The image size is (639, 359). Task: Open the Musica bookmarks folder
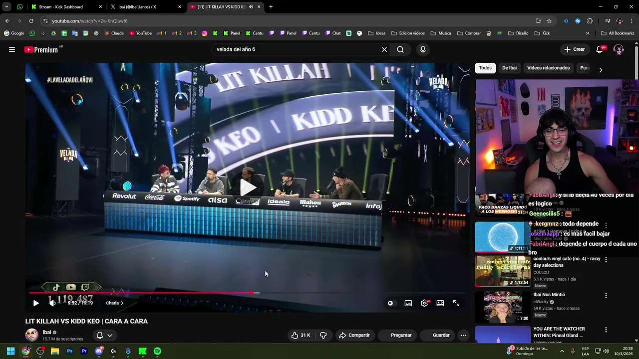click(x=440, y=33)
